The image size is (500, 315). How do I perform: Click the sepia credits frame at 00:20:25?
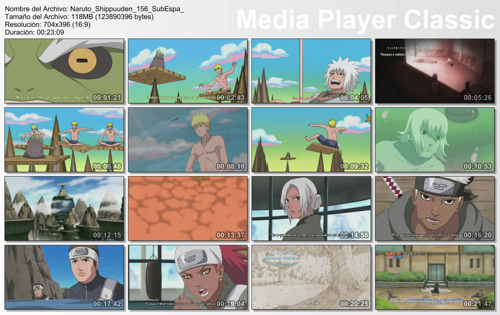tap(311, 277)
